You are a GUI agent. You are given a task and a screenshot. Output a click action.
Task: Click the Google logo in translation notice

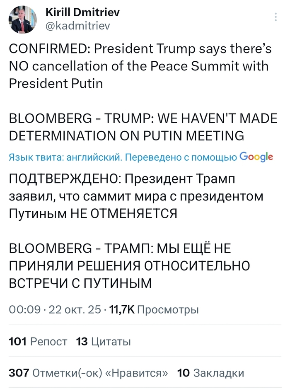[256, 157]
